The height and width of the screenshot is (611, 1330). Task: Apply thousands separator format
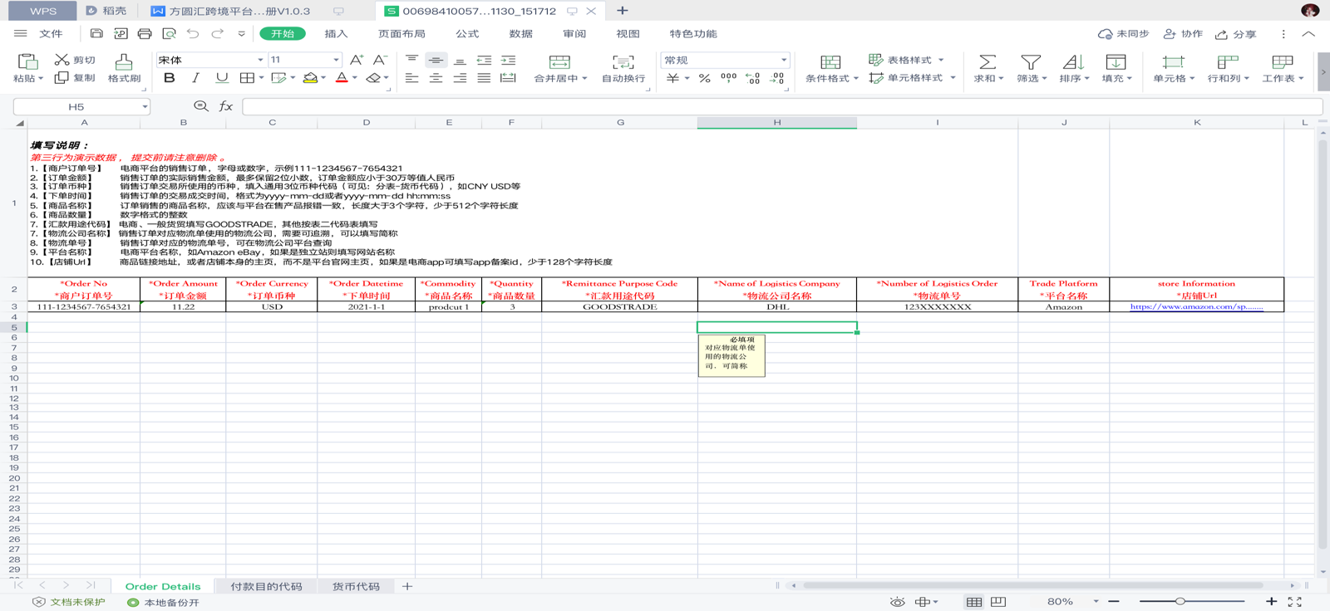[x=728, y=78]
